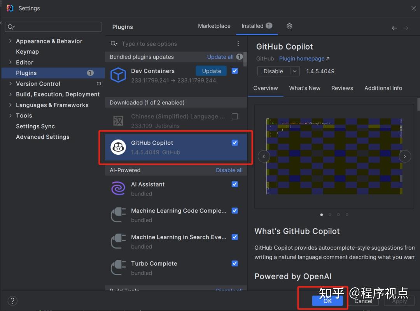The width and height of the screenshot is (420, 311).
Task: Click the next screenshot arrow in preview
Action: 405,156
